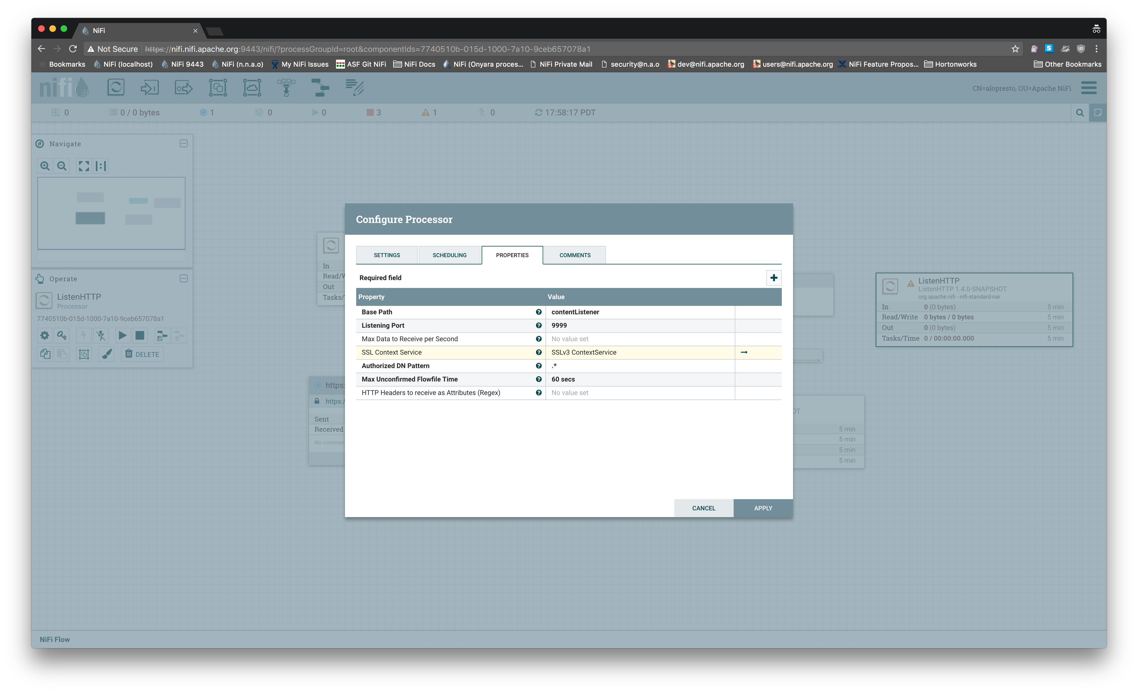Click the add new property plus icon
The width and height of the screenshot is (1138, 693).
[774, 278]
